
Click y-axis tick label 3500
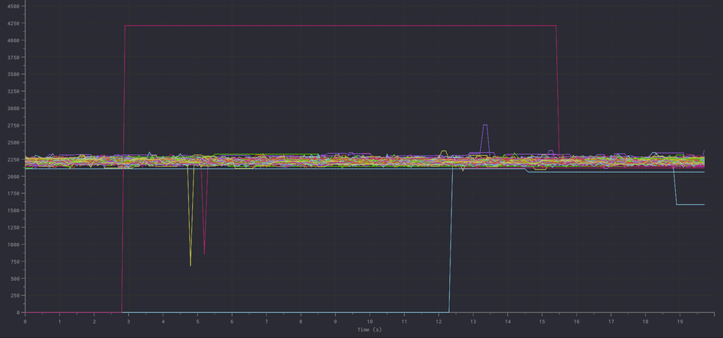click(13, 75)
